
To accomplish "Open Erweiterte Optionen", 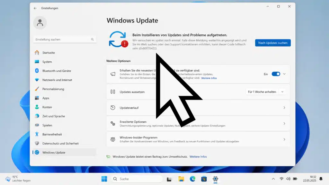I will pos(198,124).
